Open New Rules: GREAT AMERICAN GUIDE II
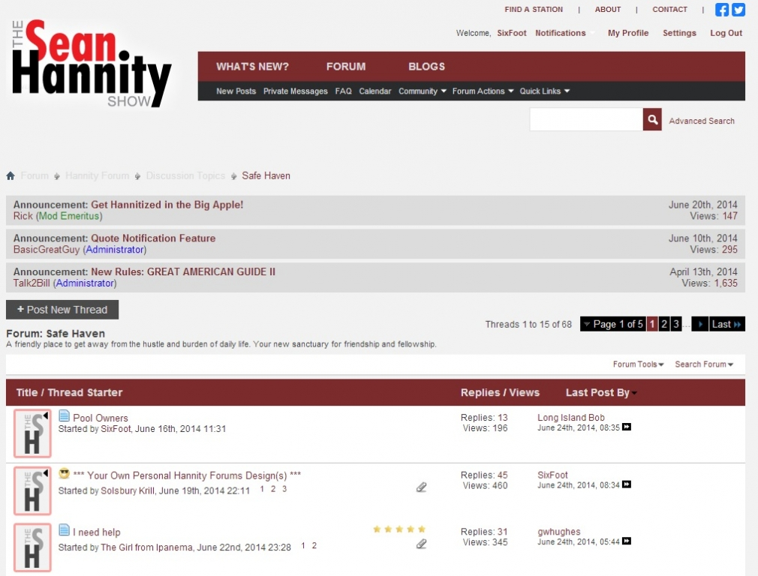 point(182,271)
